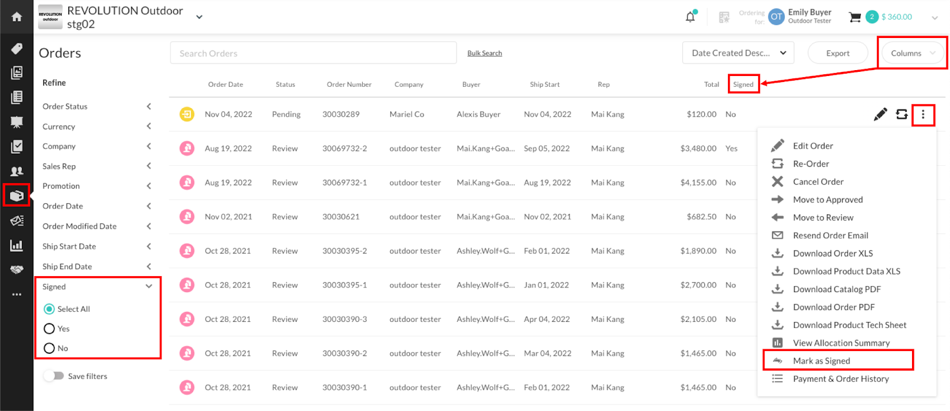The image size is (950, 411).
Task: Select Cancel Order in the context menu
Action: [818, 182]
